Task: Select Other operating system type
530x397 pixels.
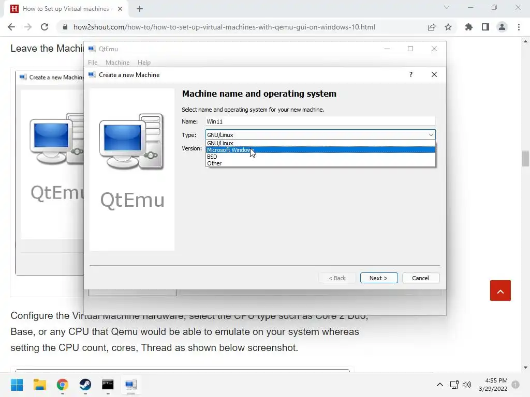Action: coord(320,163)
